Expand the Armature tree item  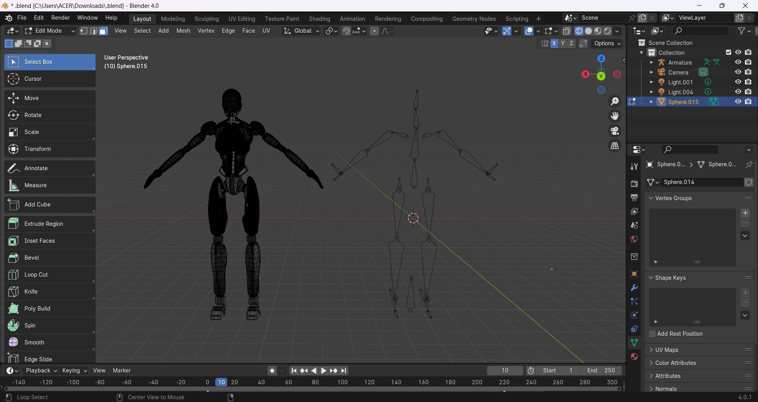pyautogui.click(x=651, y=62)
